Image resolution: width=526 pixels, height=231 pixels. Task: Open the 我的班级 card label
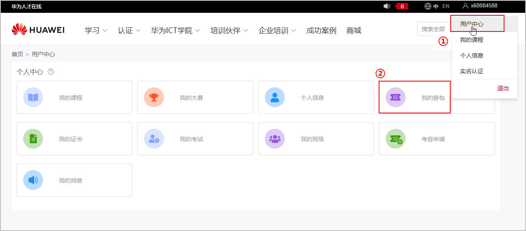click(312, 139)
